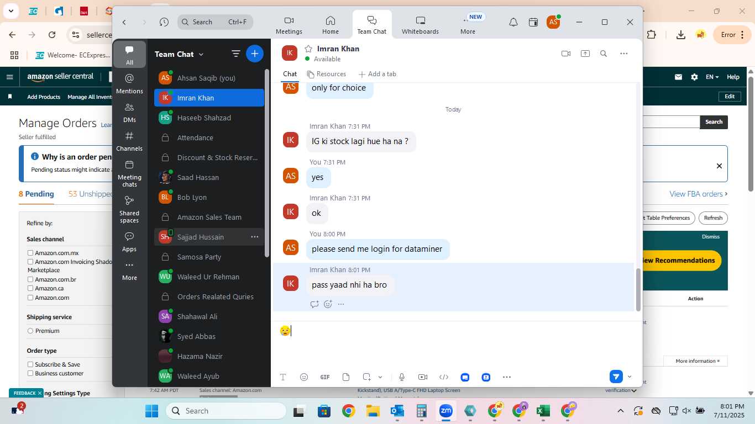The image size is (755, 424).
Task: Check Subscribe & Save order type
Action: pos(31,364)
